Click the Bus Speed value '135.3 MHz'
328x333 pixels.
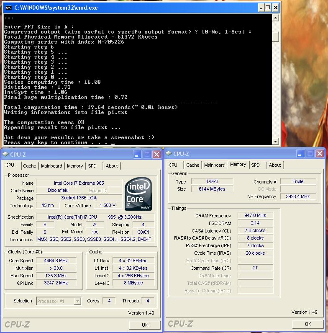(56, 276)
